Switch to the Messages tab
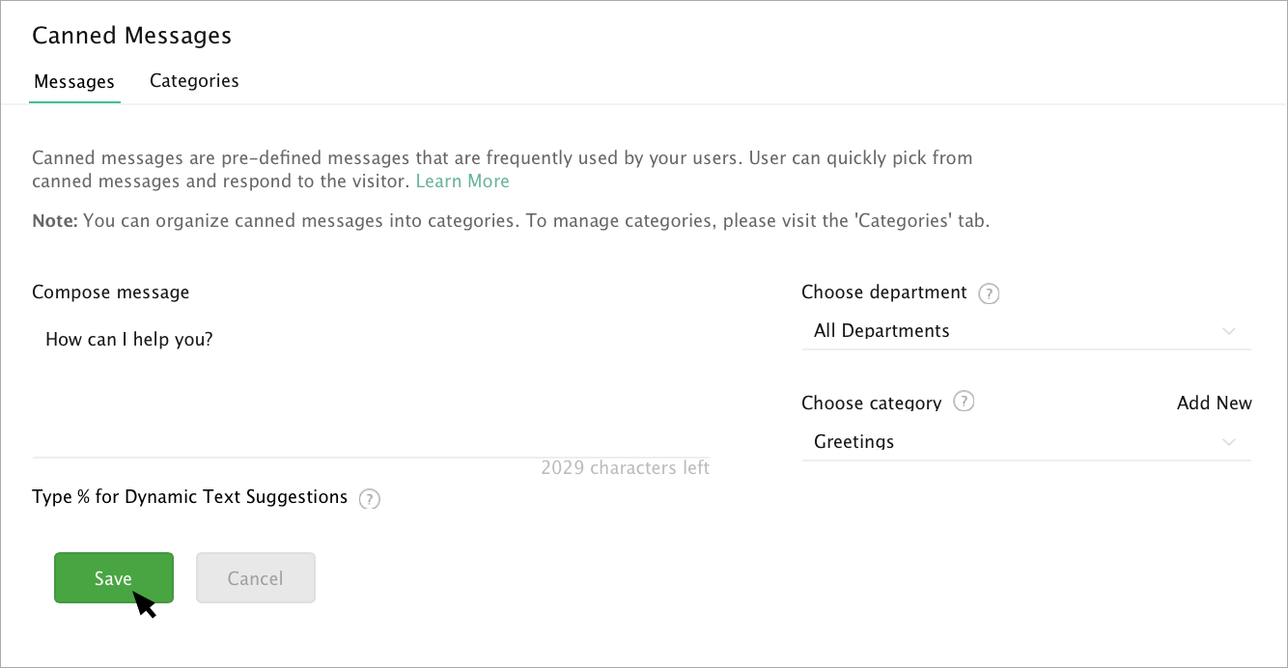Screen dimensions: 1288x668 [74, 82]
